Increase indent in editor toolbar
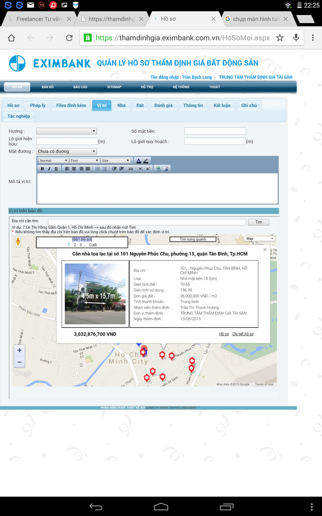This screenshot has width=322, height=516. 121,169
